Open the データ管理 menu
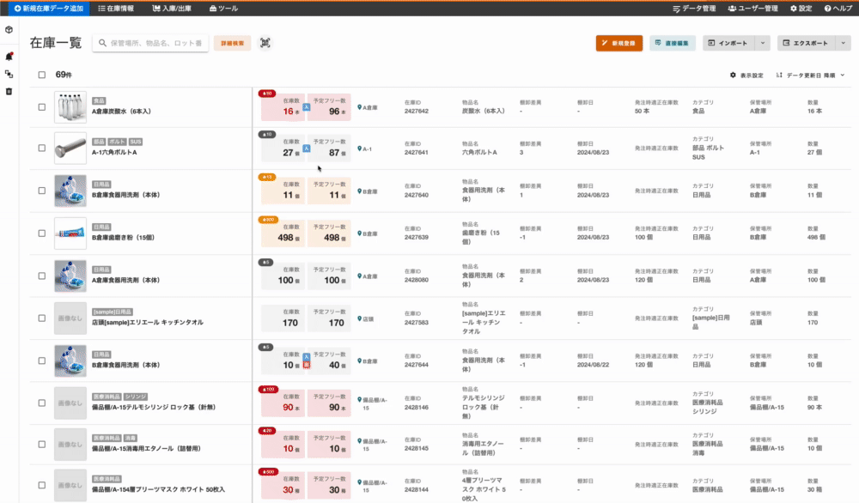 click(x=694, y=9)
